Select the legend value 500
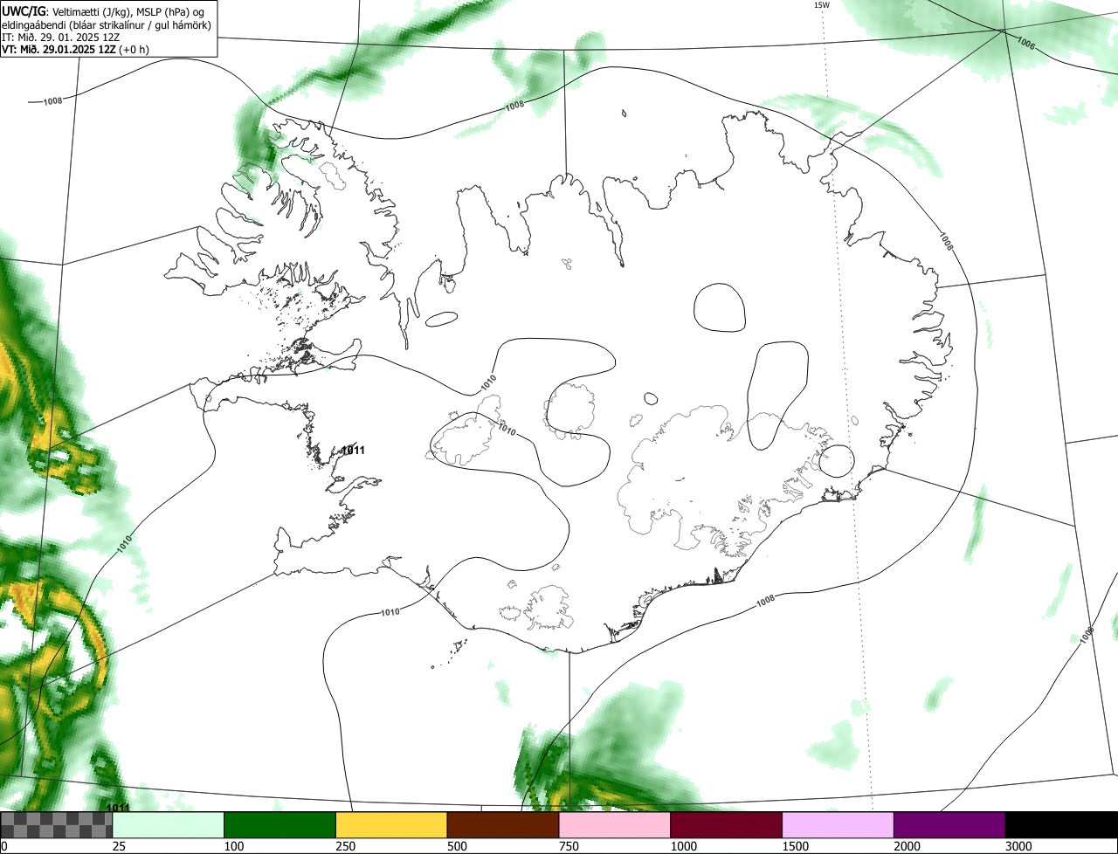1118x854 pixels. [x=458, y=846]
